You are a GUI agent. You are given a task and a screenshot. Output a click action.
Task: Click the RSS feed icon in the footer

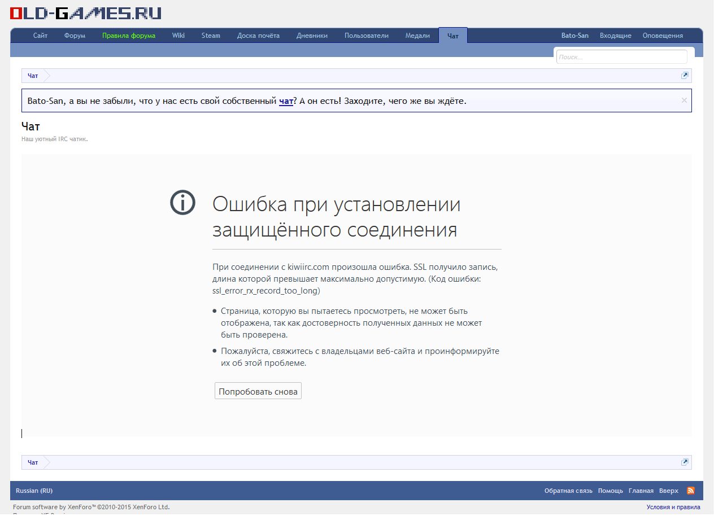pyautogui.click(x=690, y=491)
